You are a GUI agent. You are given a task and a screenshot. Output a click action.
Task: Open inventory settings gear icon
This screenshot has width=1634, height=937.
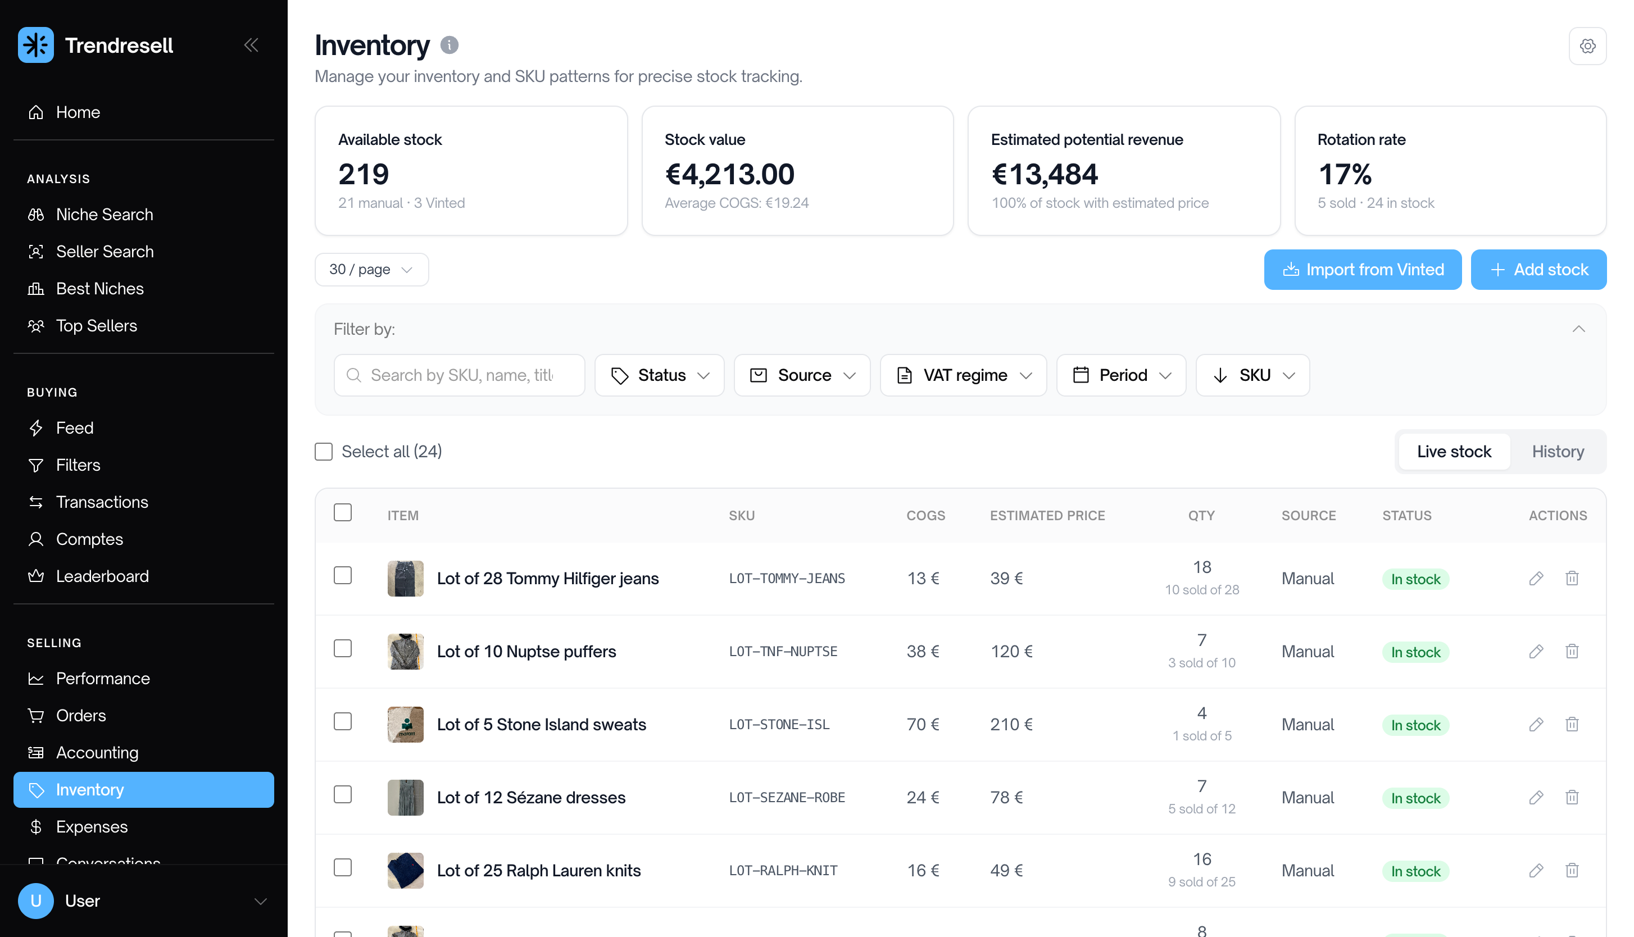tap(1587, 46)
